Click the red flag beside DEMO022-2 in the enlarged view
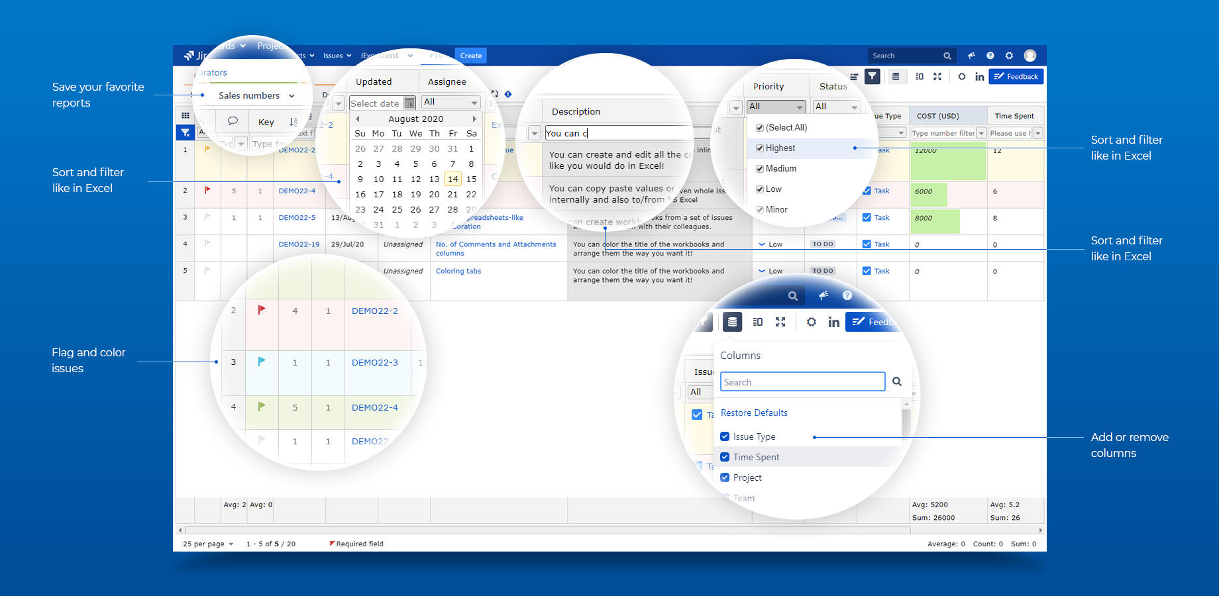Image resolution: width=1219 pixels, height=596 pixels. pos(262,309)
